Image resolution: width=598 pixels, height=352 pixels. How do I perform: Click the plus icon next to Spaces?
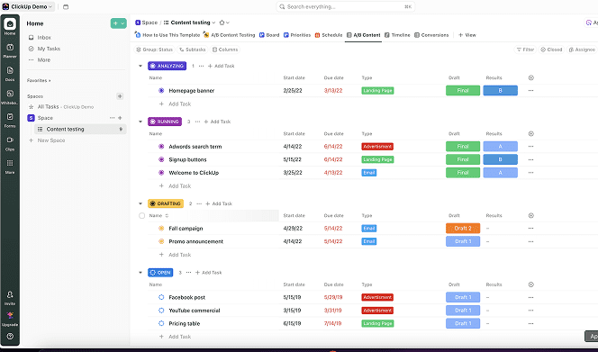point(120,96)
